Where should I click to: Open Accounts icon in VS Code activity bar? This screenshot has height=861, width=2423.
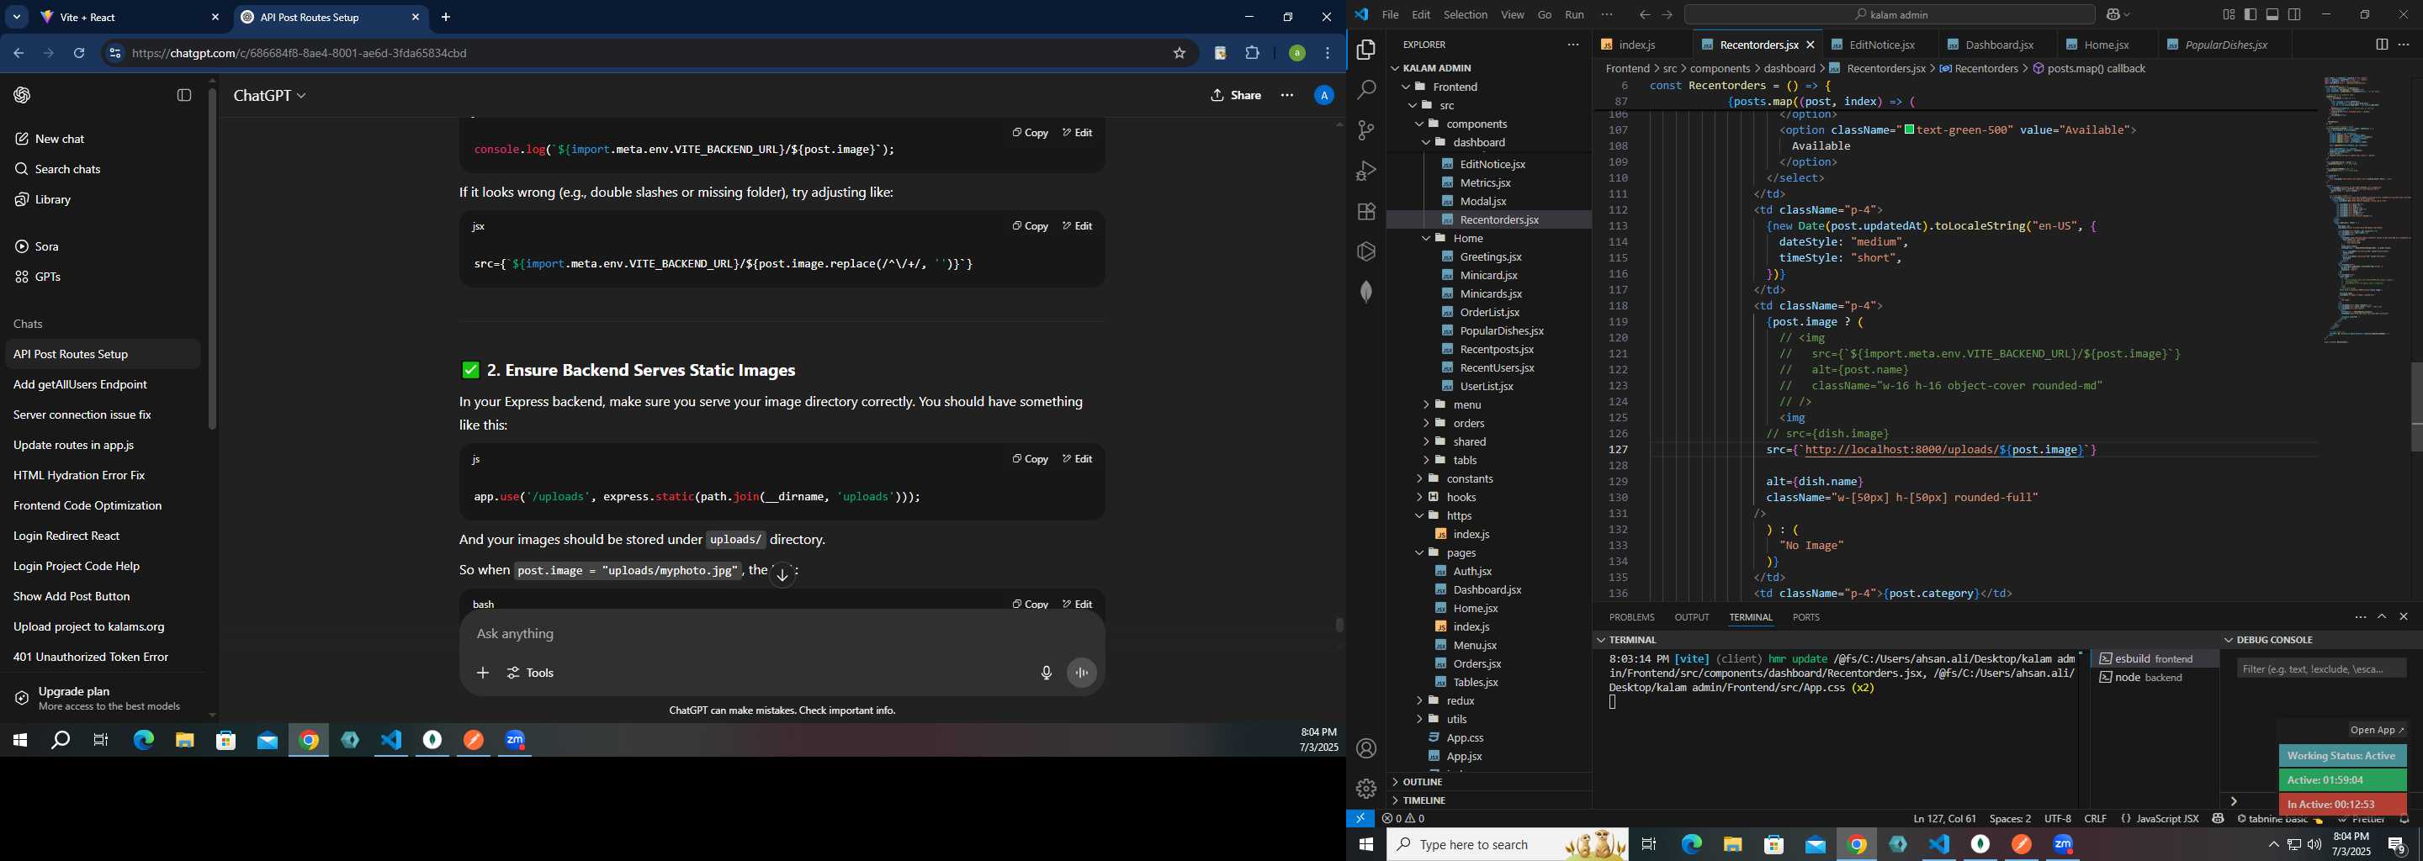(1365, 748)
